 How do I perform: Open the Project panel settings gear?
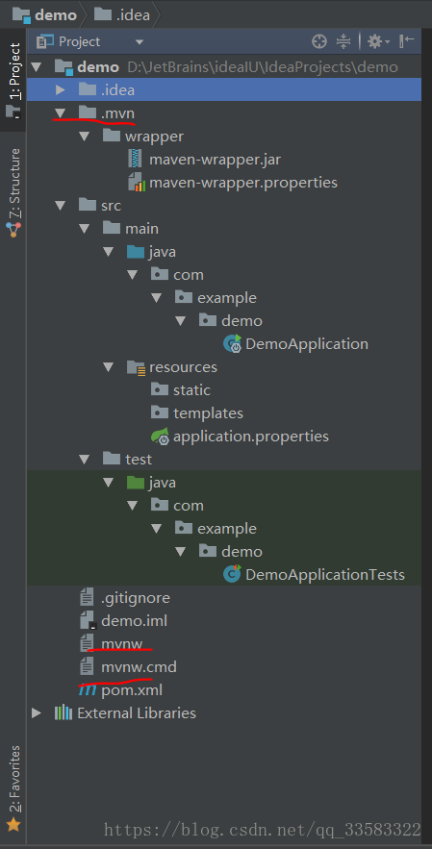point(378,41)
